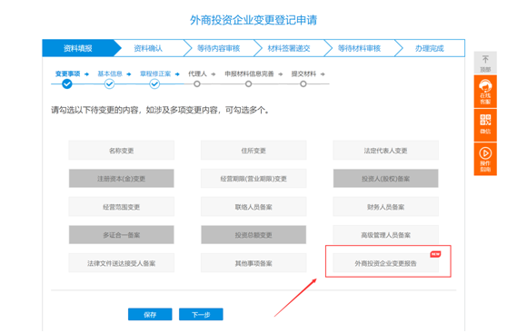Select 联络人员备案 option

click(x=253, y=207)
